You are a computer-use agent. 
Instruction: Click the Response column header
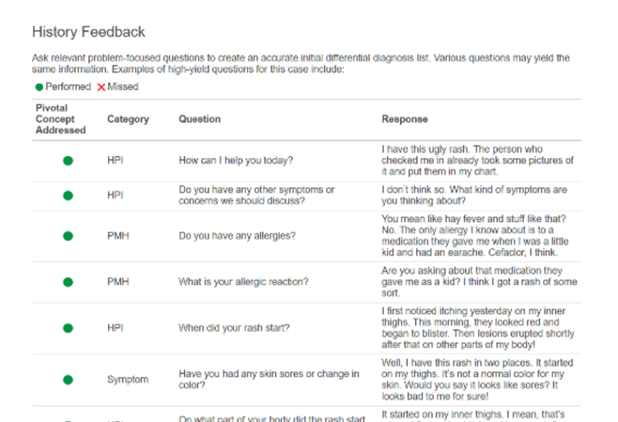coord(405,119)
